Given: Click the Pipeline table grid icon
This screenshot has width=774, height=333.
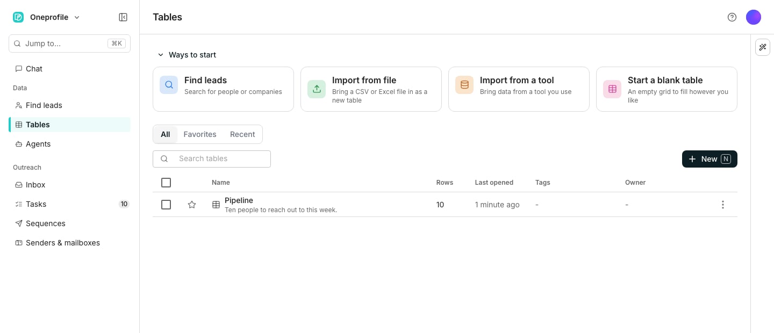Looking at the screenshot, I should (216, 205).
